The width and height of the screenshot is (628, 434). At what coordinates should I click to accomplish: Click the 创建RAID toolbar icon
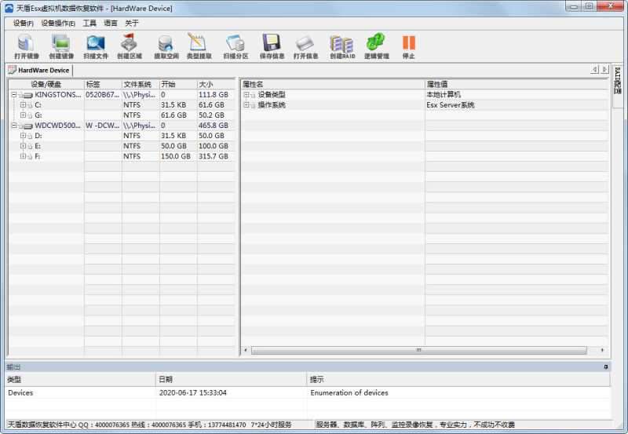click(341, 43)
